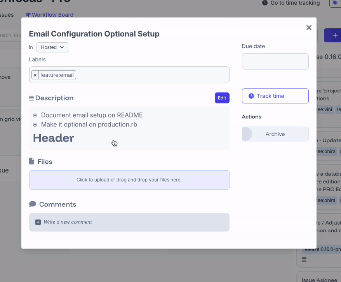This screenshot has width=341, height=282.
Task: Remove the feature:email label via its x
Action: [x=35, y=75]
